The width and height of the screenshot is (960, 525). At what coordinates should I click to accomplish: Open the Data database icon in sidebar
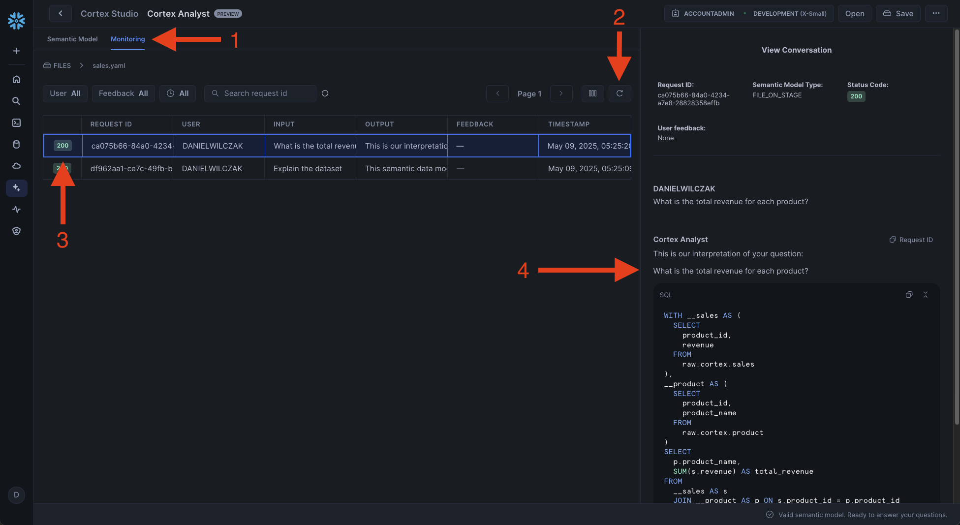coord(16,144)
